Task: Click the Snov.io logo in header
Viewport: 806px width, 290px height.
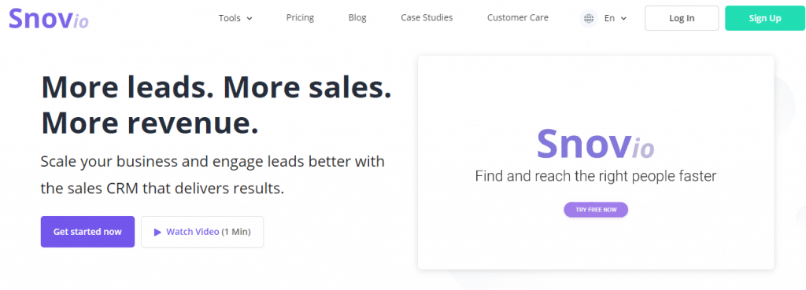Action: pyautogui.click(x=49, y=19)
